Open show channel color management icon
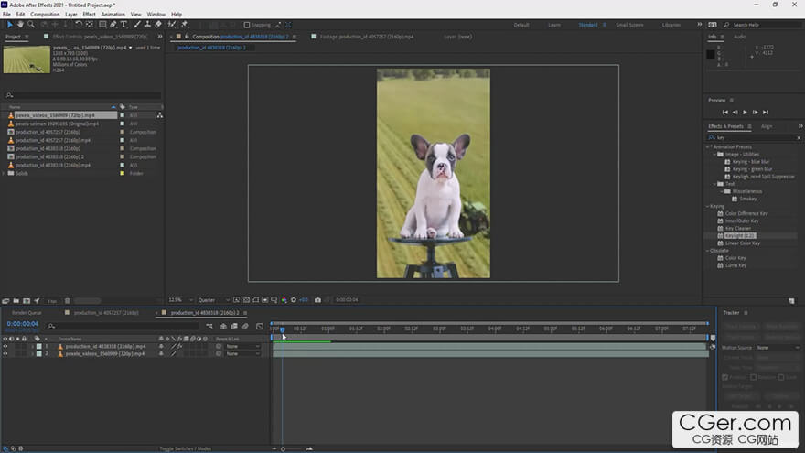 pos(284,300)
